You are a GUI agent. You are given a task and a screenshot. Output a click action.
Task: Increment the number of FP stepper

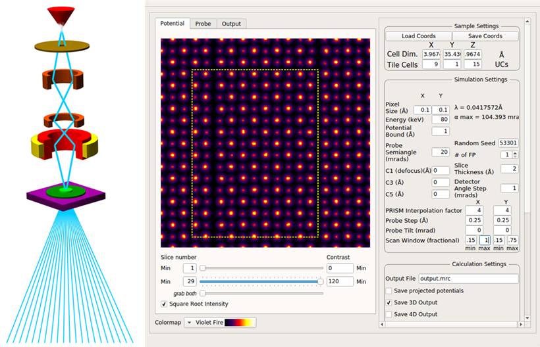tap(515, 153)
